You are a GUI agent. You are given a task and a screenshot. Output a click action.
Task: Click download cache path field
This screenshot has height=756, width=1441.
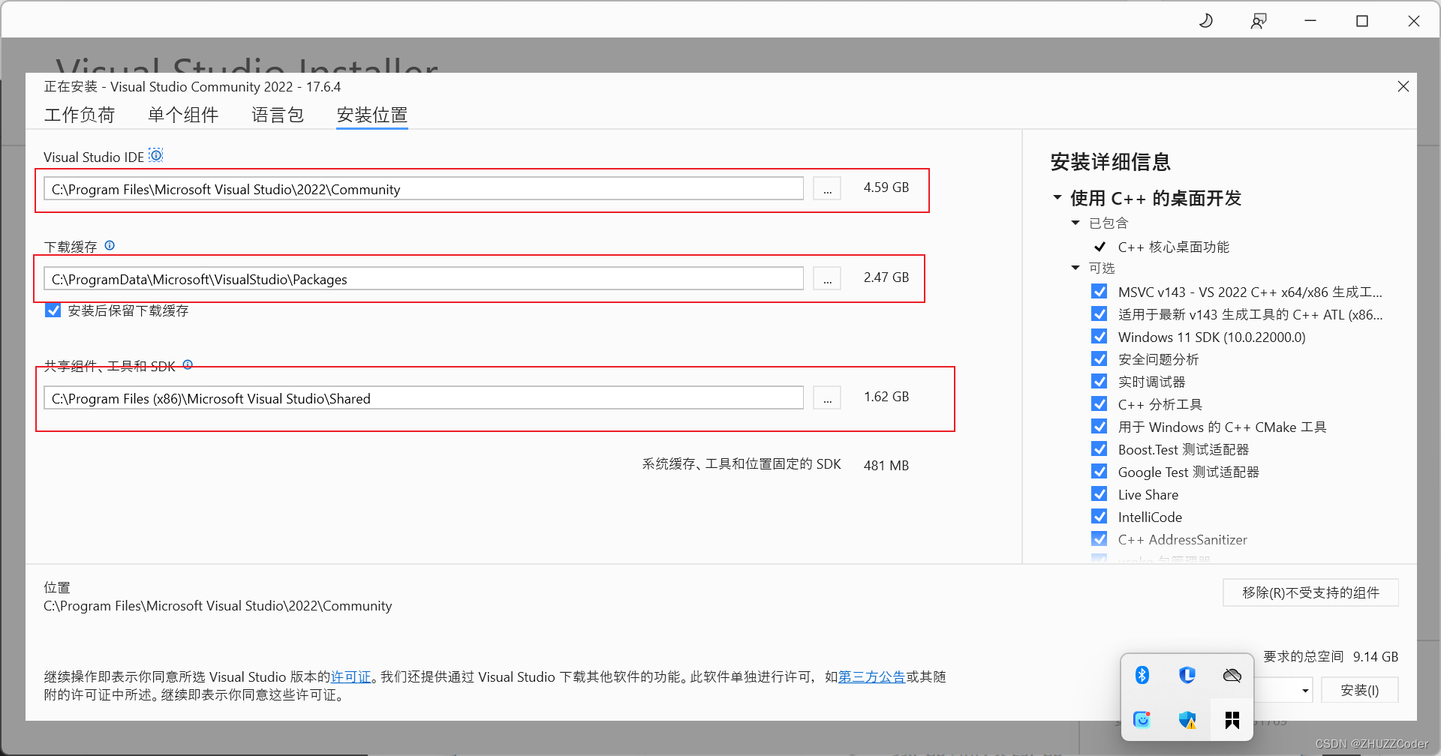[423, 278]
